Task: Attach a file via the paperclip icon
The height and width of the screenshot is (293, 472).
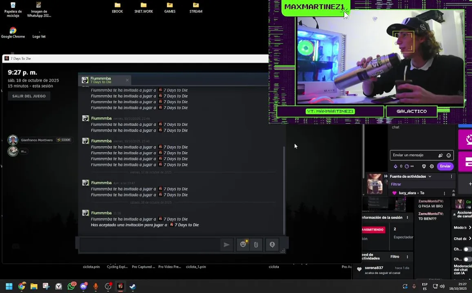Action: click(256, 245)
